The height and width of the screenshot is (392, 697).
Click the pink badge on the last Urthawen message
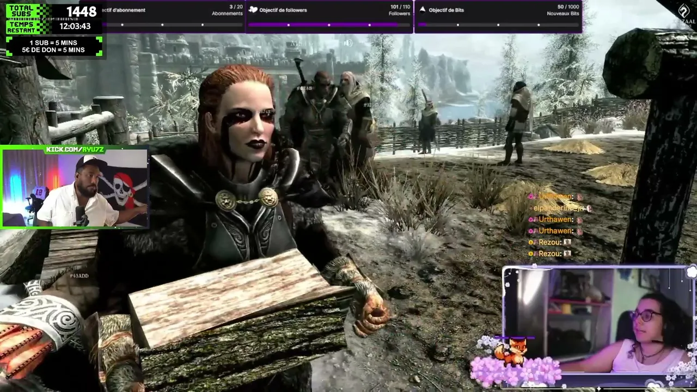pos(532,231)
